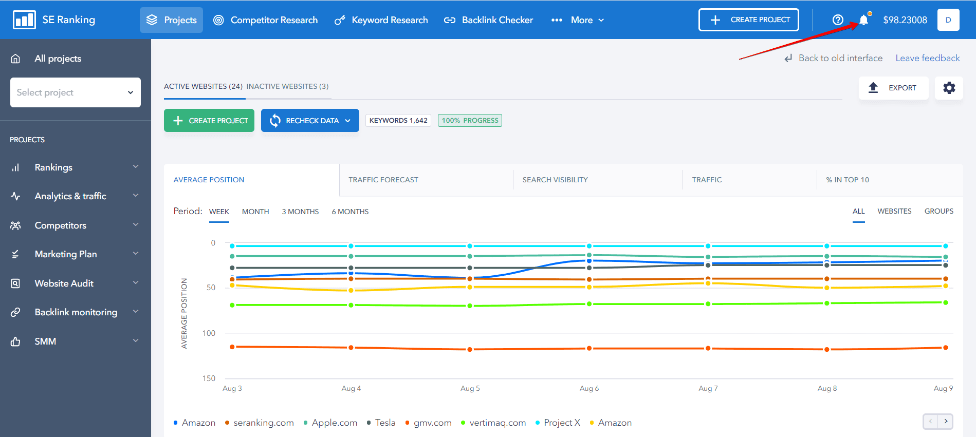Viewport: 976px width, 437px height.
Task: Click the Backlink monitoring chain icon
Action: pyautogui.click(x=15, y=312)
